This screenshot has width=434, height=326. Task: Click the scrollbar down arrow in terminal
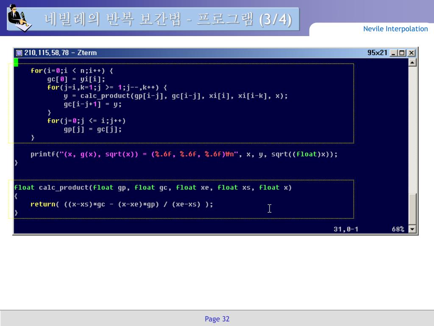(x=412, y=230)
